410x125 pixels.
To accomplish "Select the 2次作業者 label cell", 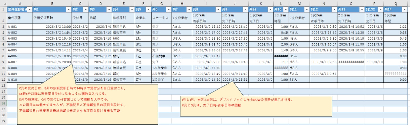I will pyautogui.click(x=299, y=18).
